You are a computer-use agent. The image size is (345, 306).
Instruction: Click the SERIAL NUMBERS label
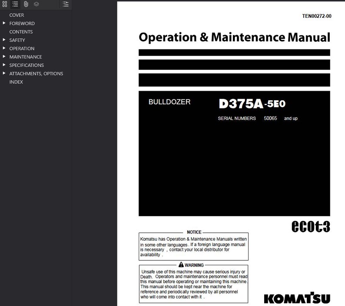click(x=237, y=118)
